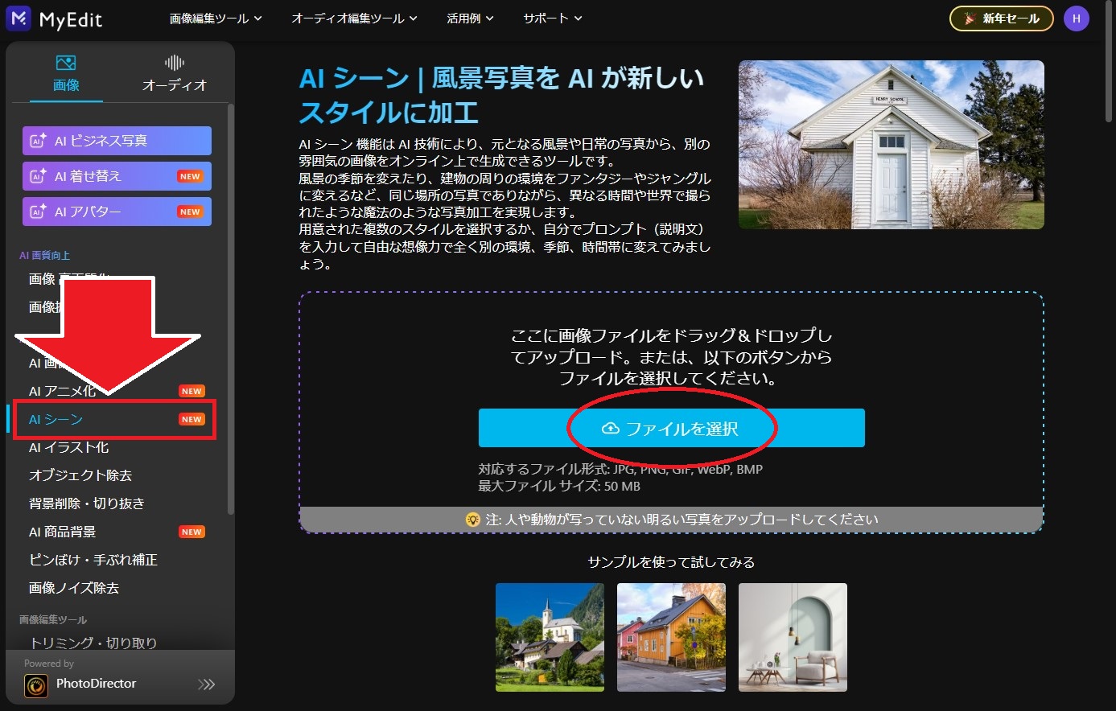
Task: Click the AI シーン page heading
Action: pos(501,95)
